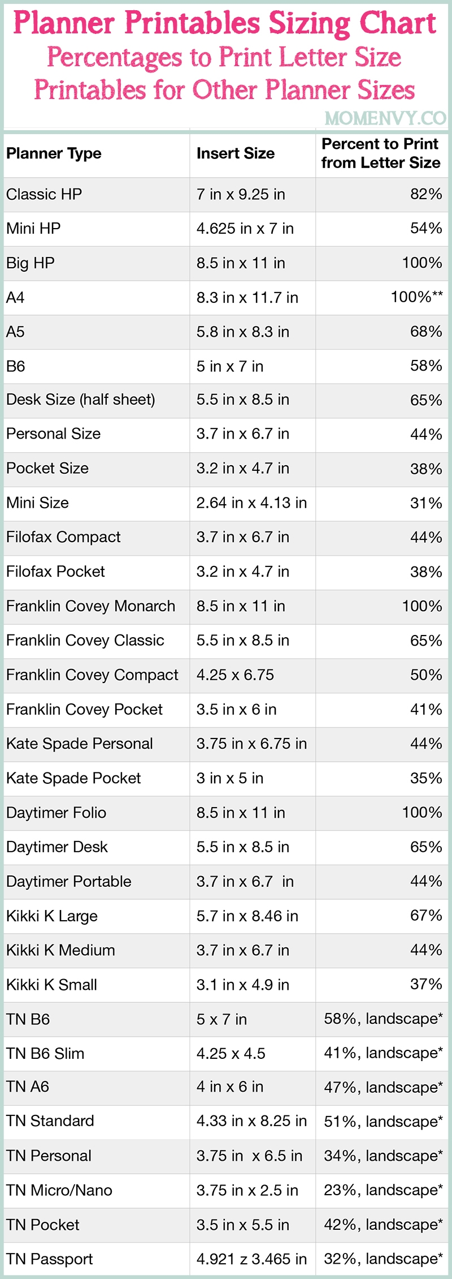
Task: Click the TN B6 Slim insert size
Action: click(231, 1053)
